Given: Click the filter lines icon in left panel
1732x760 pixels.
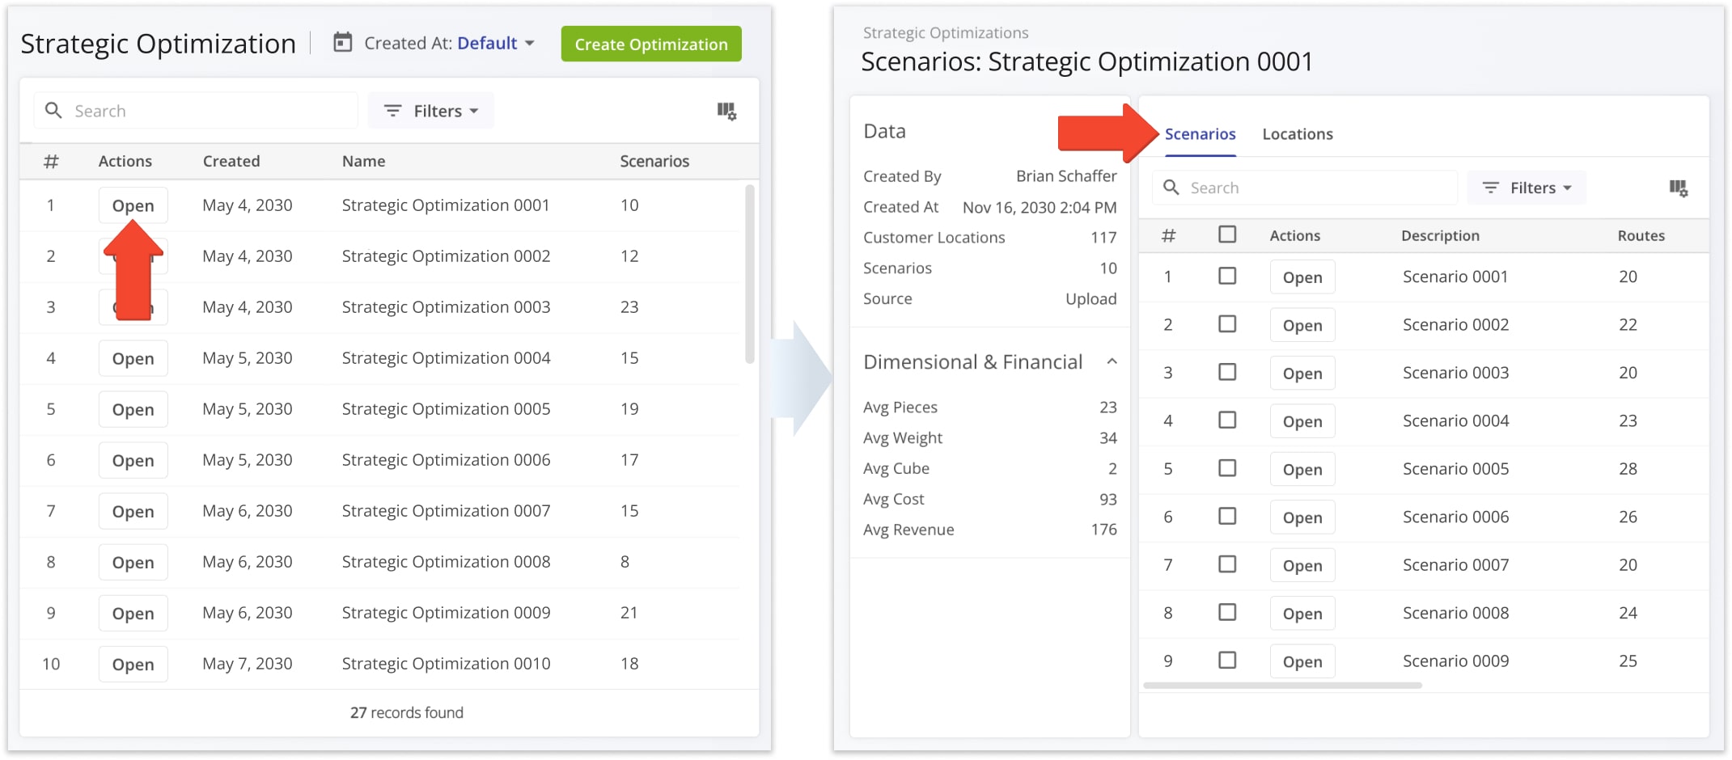Looking at the screenshot, I should (392, 111).
